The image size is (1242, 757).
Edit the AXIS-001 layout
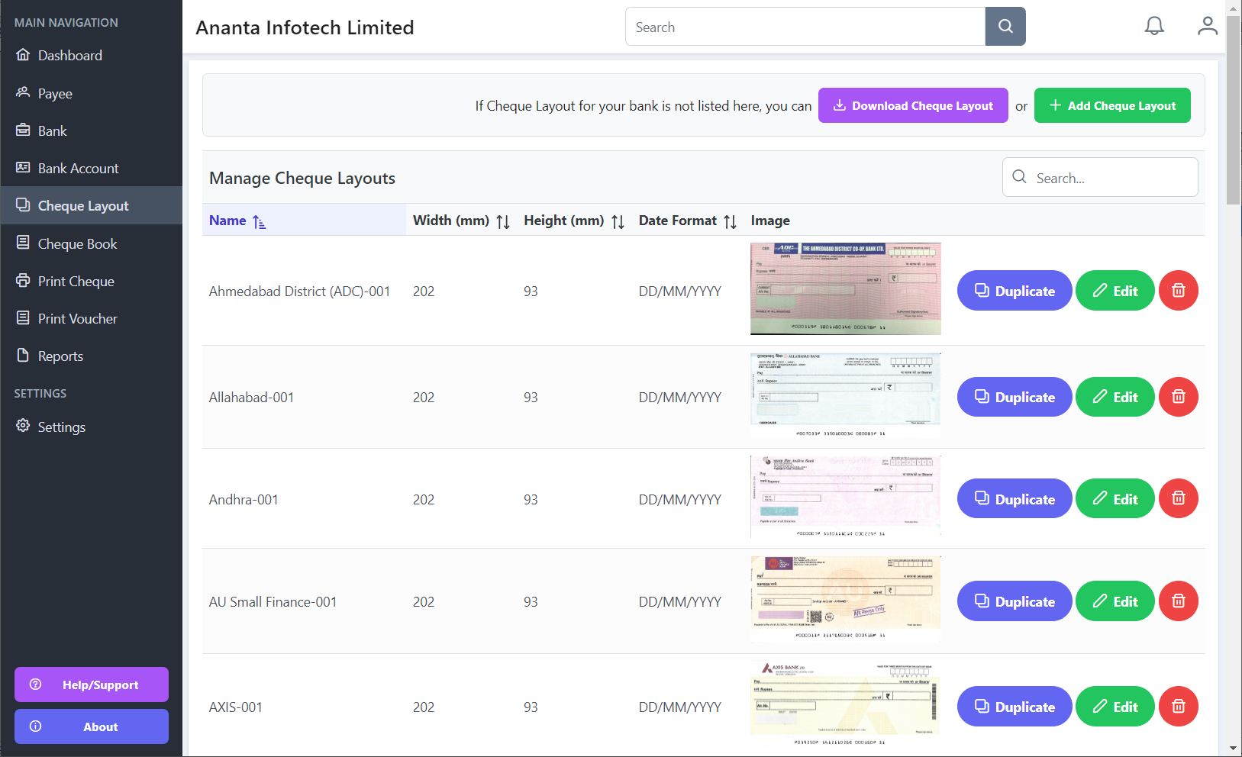point(1115,707)
